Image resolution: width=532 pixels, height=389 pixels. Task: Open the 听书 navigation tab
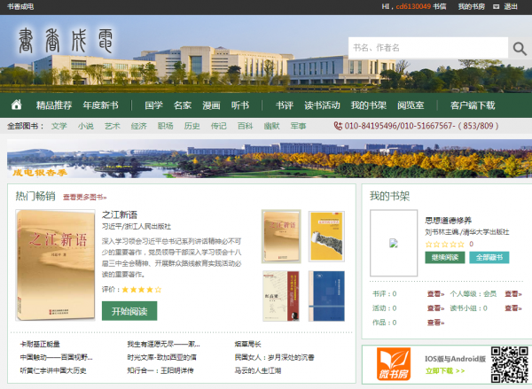click(x=239, y=105)
